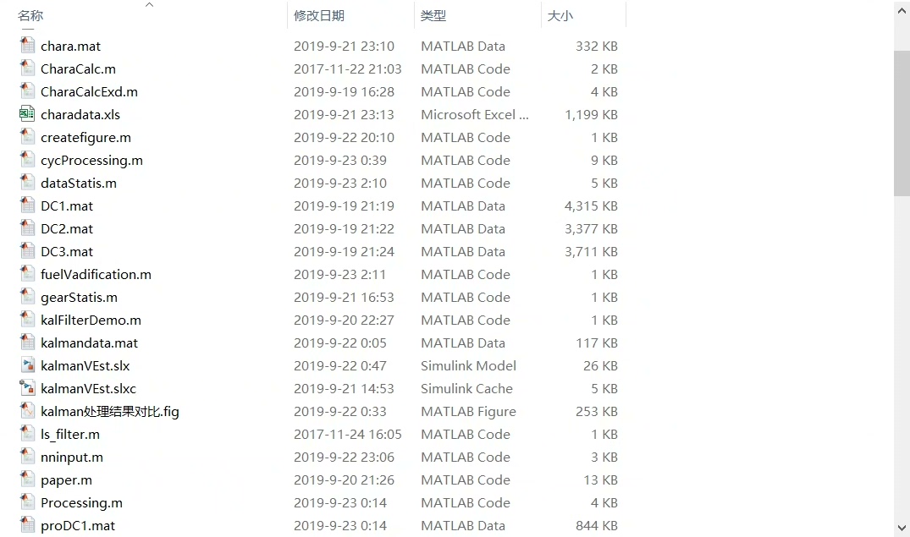Click the MATLAB Data icon beside DC2.mat
The image size is (910, 537).
[25, 228]
